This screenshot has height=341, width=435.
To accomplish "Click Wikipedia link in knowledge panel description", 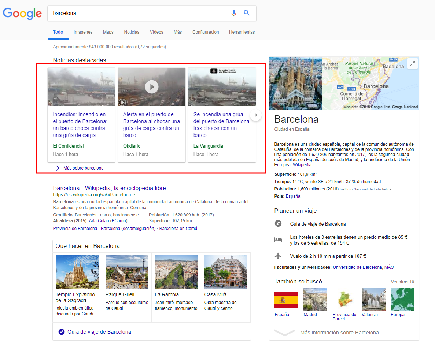I will pyautogui.click(x=302, y=165).
